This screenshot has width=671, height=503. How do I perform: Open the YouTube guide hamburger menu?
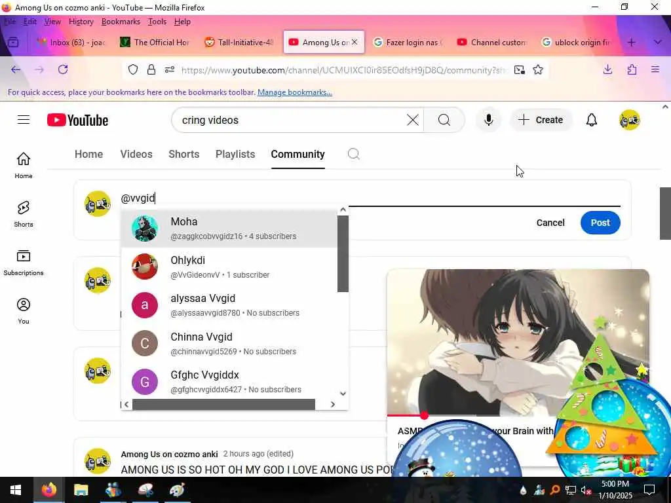tap(24, 120)
